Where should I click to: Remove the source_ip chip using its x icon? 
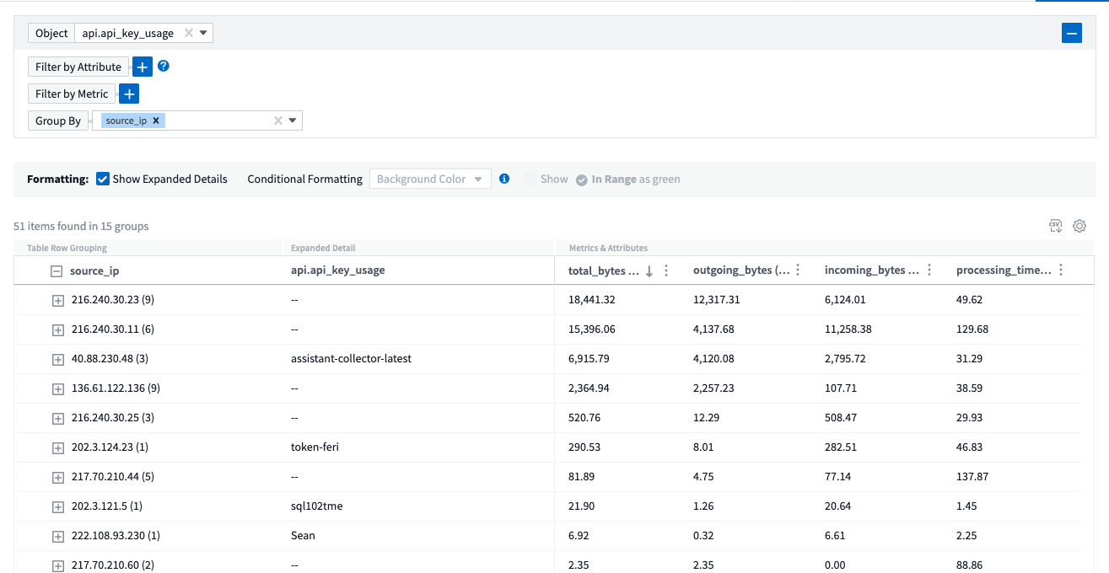[156, 120]
